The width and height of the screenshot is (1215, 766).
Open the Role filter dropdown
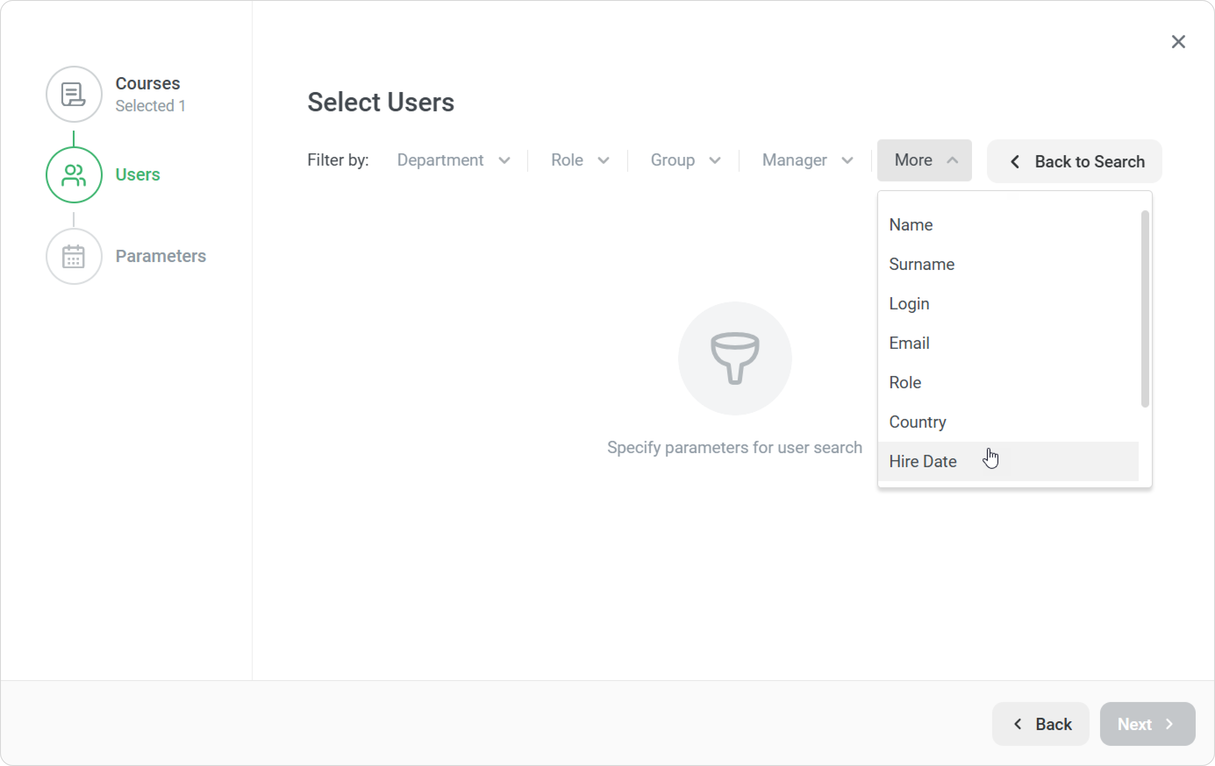coord(579,160)
